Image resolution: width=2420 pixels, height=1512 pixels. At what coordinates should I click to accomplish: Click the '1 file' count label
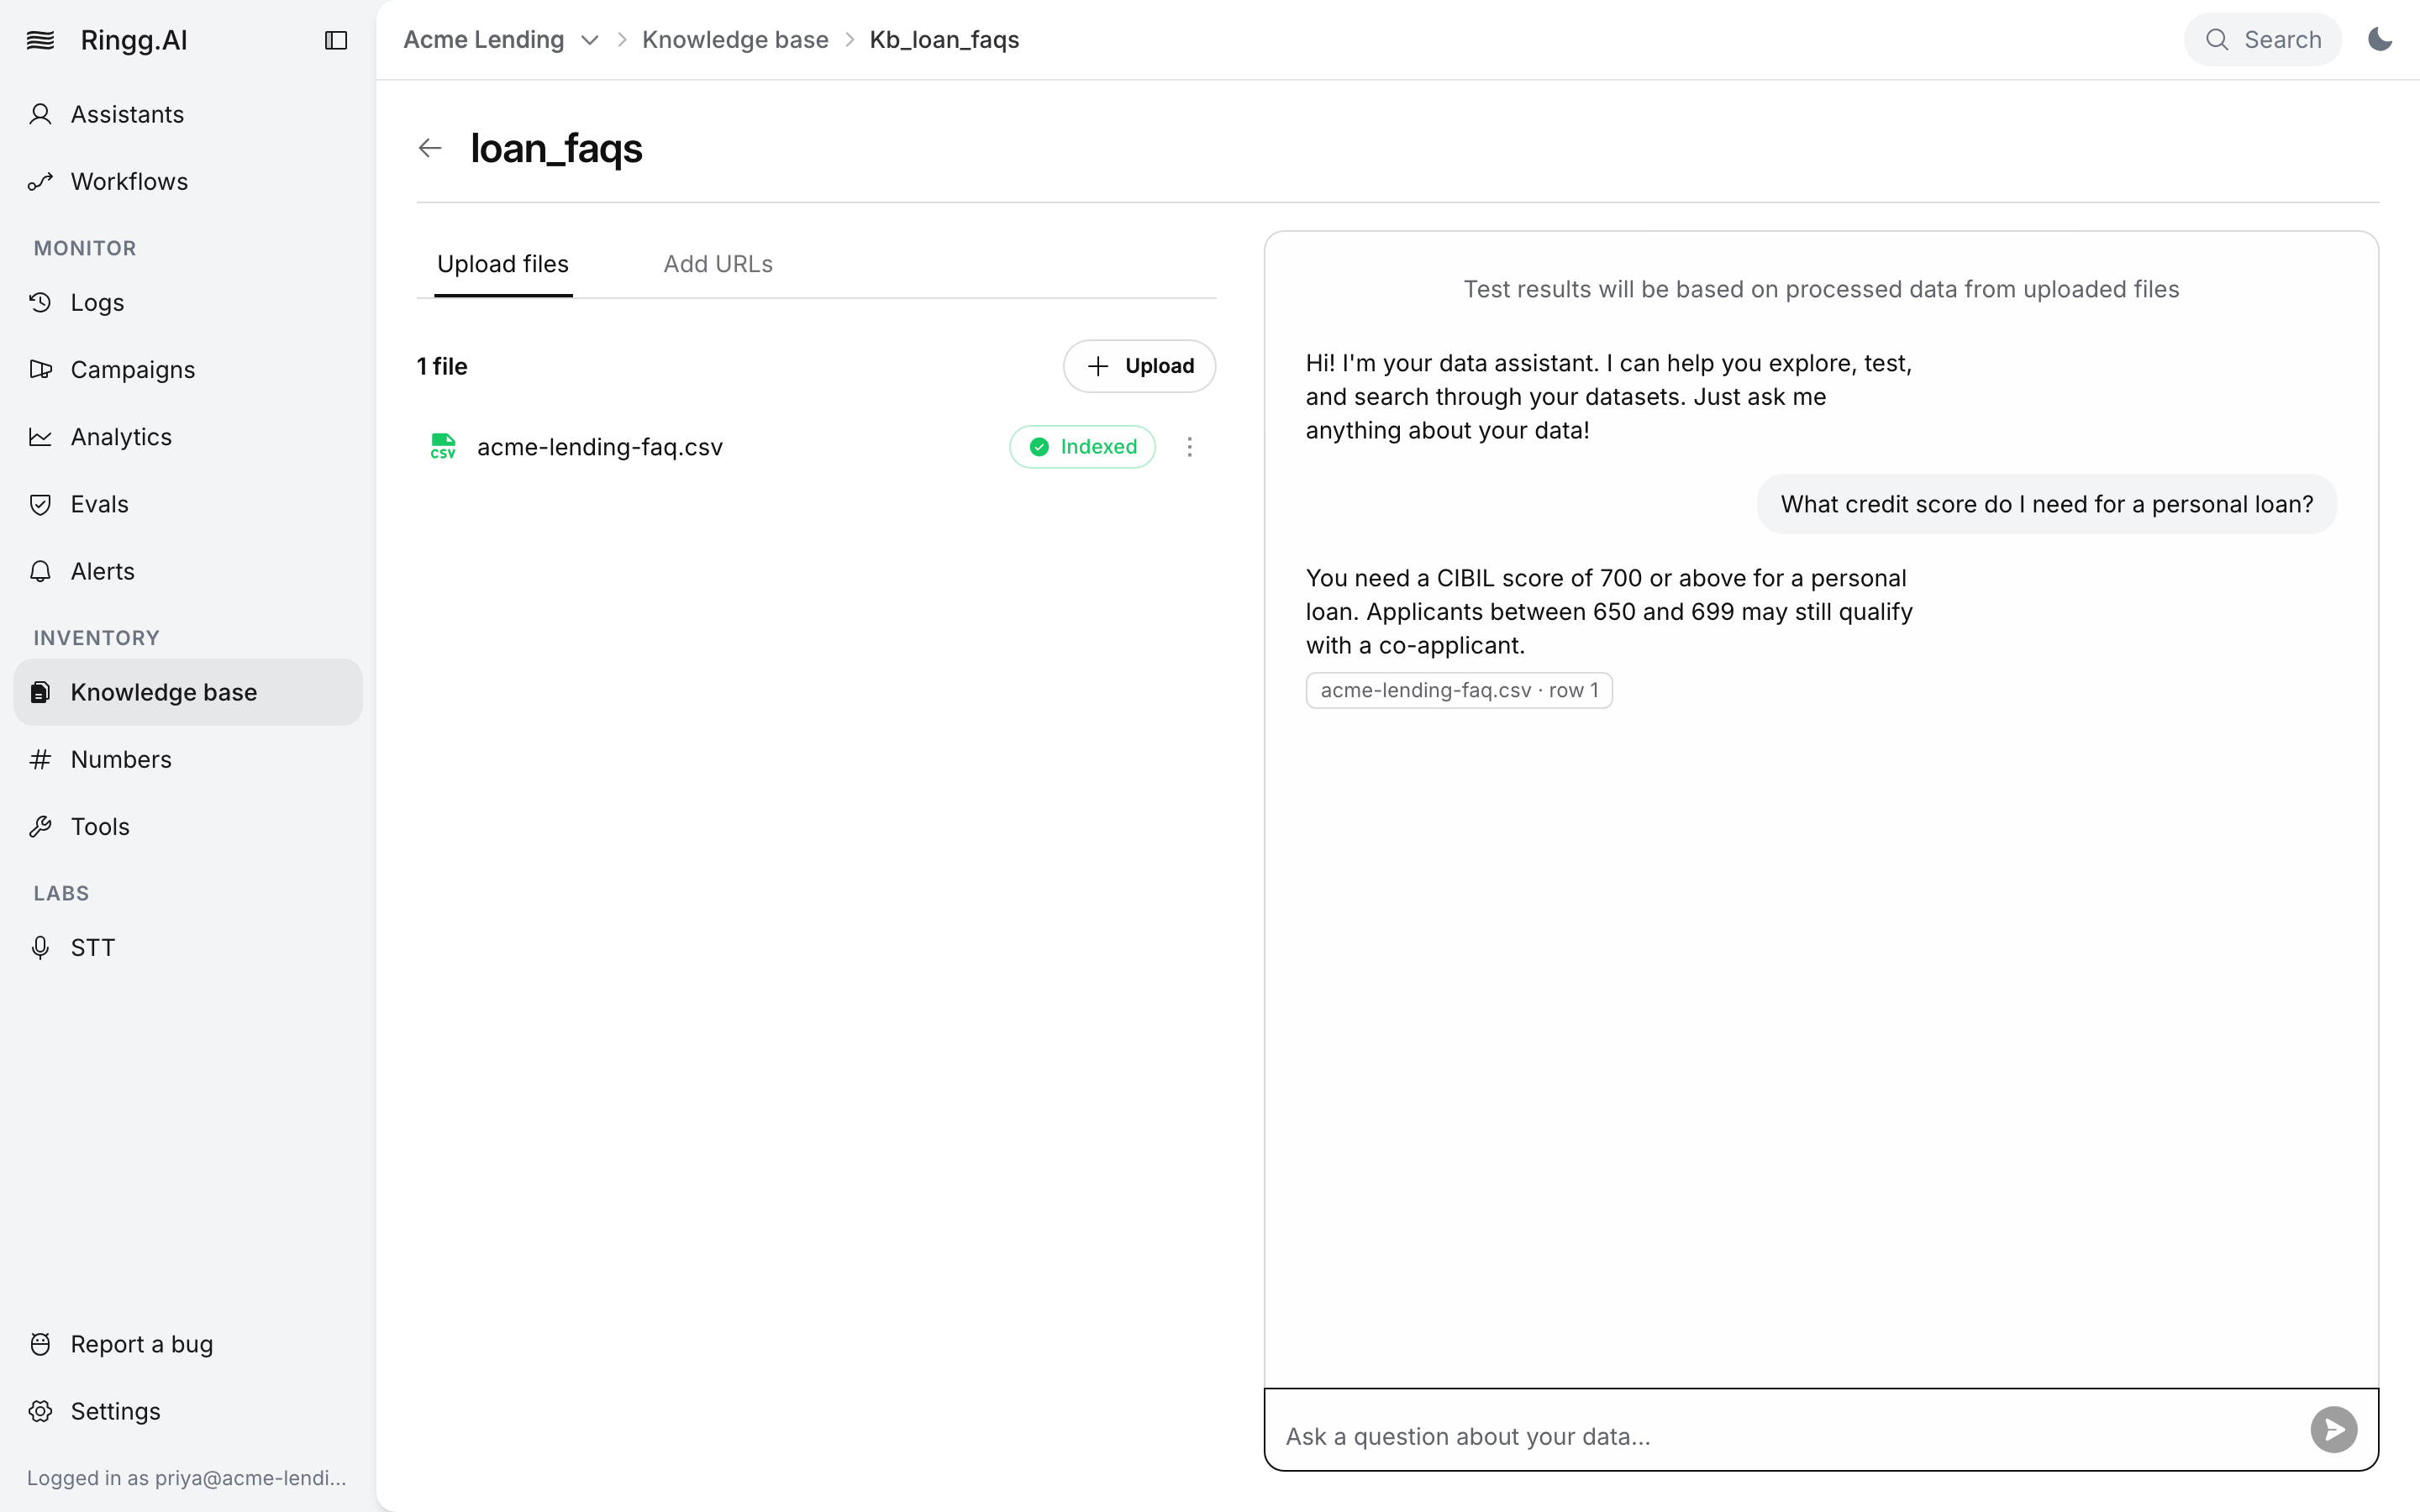442,367
